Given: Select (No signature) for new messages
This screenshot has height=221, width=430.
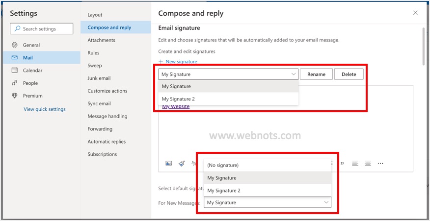Looking at the screenshot, I should [x=223, y=165].
